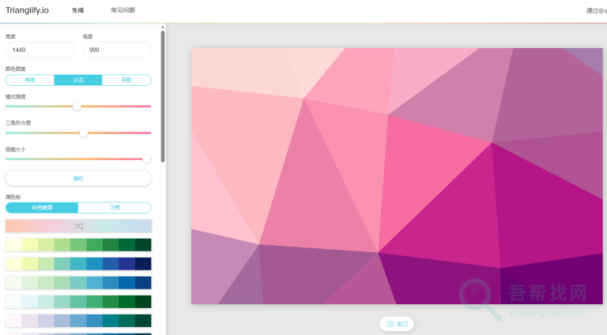Pick the yellow-to-dark-green palette row
This screenshot has height=335, width=607.
(78, 244)
